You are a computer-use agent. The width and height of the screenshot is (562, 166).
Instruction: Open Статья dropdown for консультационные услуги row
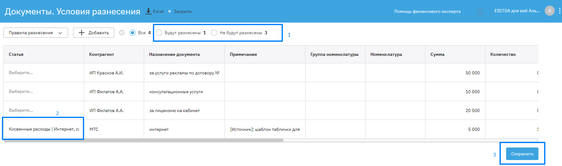44,92
